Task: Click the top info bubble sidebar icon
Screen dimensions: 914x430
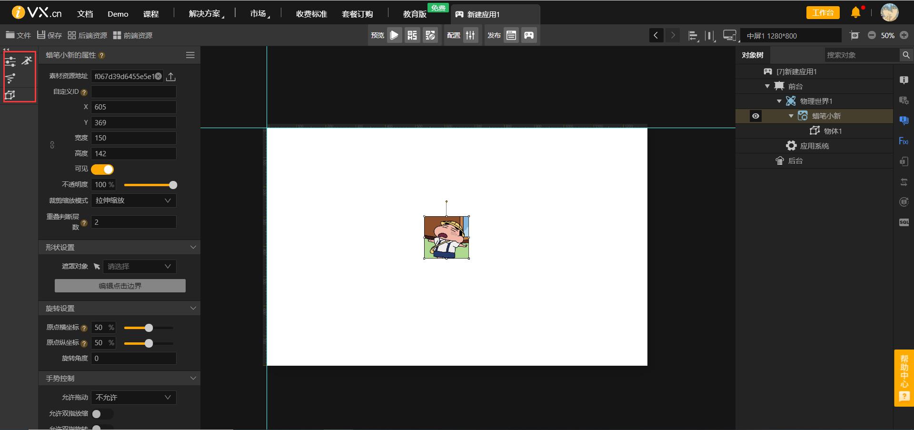Action: [904, 80]
